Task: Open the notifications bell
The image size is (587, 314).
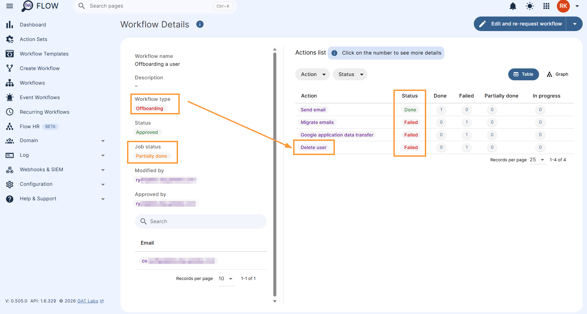Action: click(x=513, y=6)
